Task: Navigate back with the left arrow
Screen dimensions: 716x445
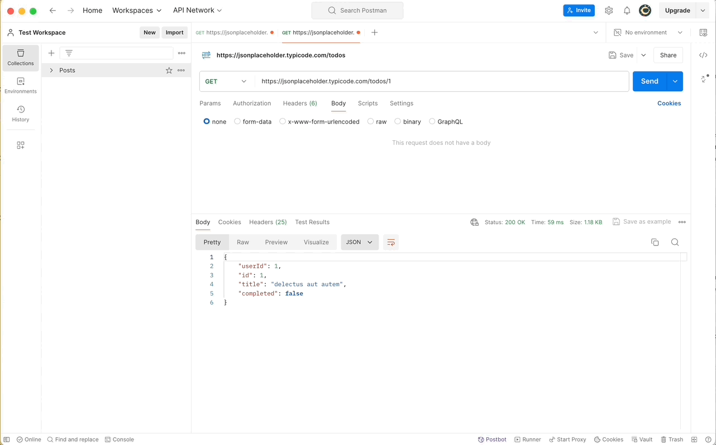Action: 52,11
